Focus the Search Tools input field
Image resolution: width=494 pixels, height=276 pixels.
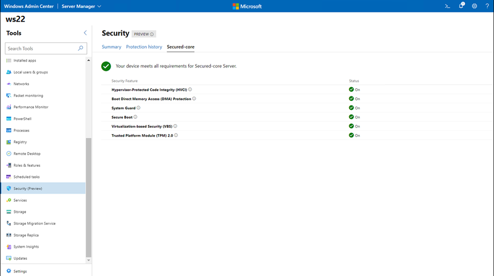click(46, 48)
